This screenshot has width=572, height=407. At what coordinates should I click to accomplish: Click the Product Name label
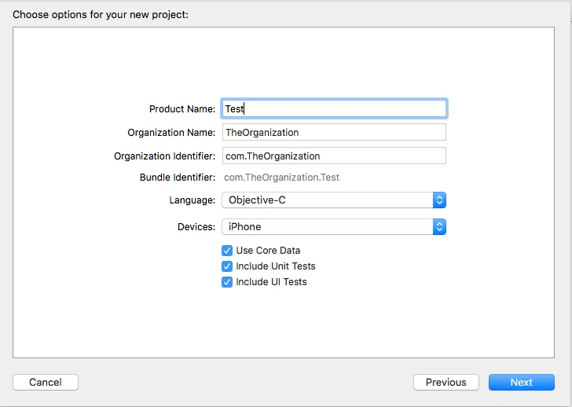click(182, 108)
